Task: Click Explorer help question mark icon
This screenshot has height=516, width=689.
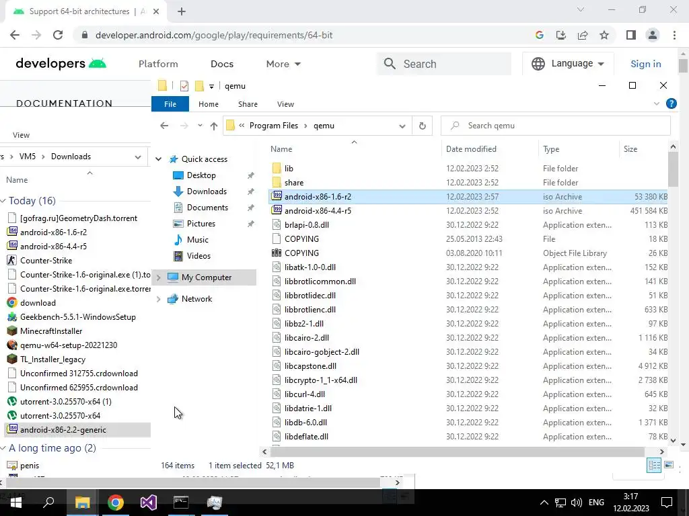Action: click(671, 103)
